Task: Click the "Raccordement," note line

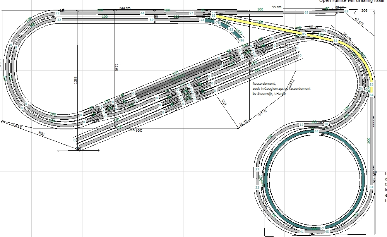Action: click(264, 84)
